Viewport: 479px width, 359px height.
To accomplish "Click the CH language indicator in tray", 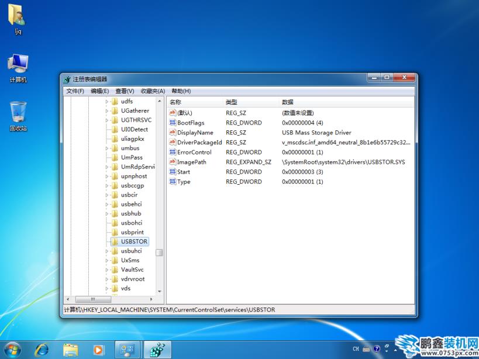I will [x=356, y=348].
